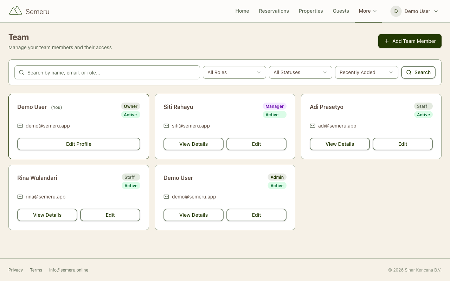This screenshot has width=450, height=281.
Task: Click Add Team Member button
Action: [410, 41]
